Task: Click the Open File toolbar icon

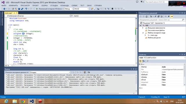Action: pyautogui.click(x=16, y=9)
